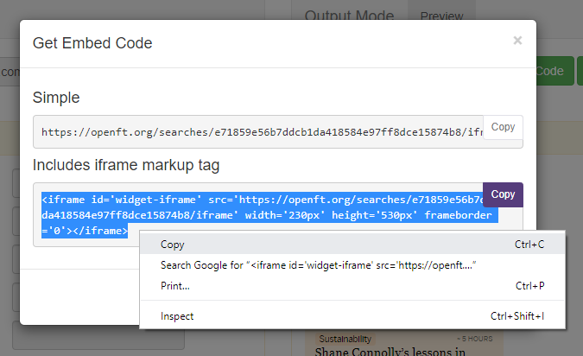
Task: Switch to the Preview tab
Action: point(441,16)
